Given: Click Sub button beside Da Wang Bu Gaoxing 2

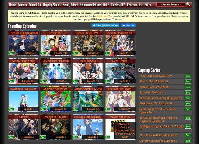Looking at the screenshot, I should (188, 141).
